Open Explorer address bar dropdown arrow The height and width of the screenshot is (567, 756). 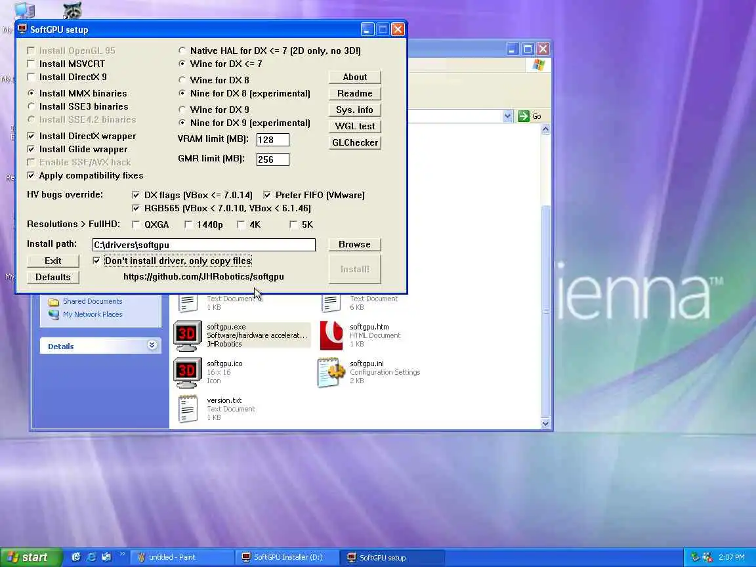point(507,116)
